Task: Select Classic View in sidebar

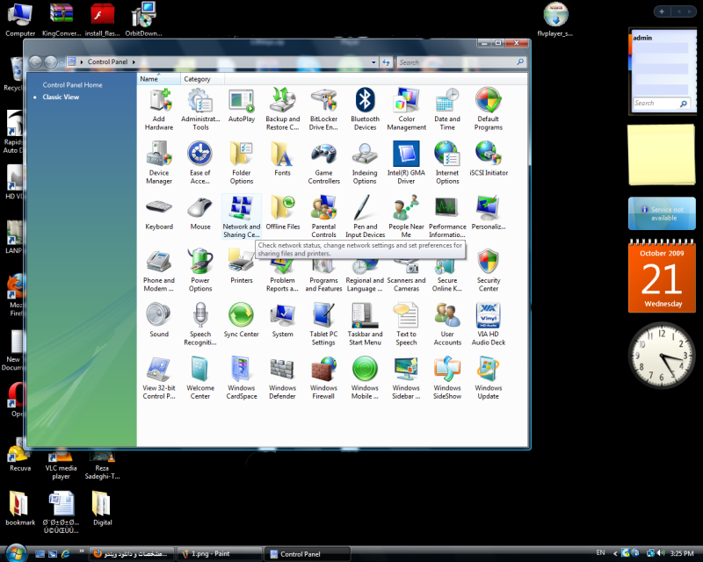Action: coord(61,97)
